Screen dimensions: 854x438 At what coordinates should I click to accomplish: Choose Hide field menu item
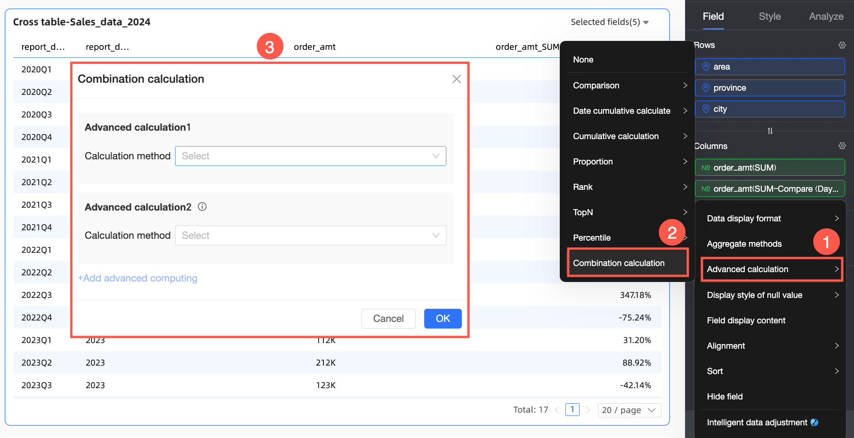pyautogui.click(x=772, y=397)
